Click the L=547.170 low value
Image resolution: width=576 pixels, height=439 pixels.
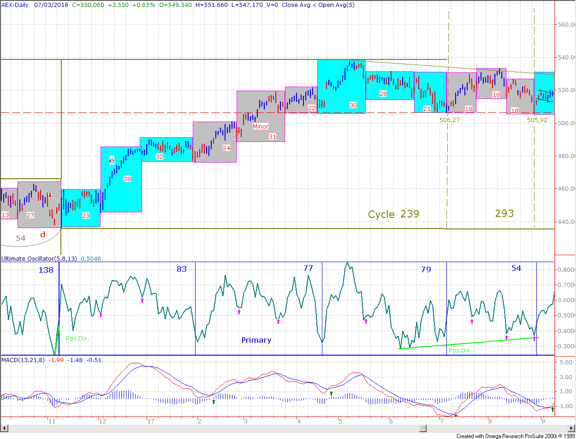click(x=247, y=5)
